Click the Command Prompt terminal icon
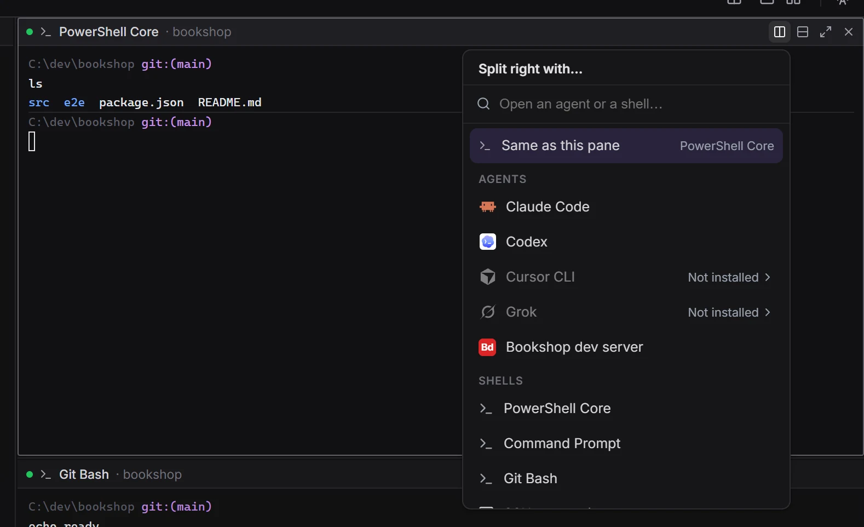Screen dimensions: 864x527 486,444
